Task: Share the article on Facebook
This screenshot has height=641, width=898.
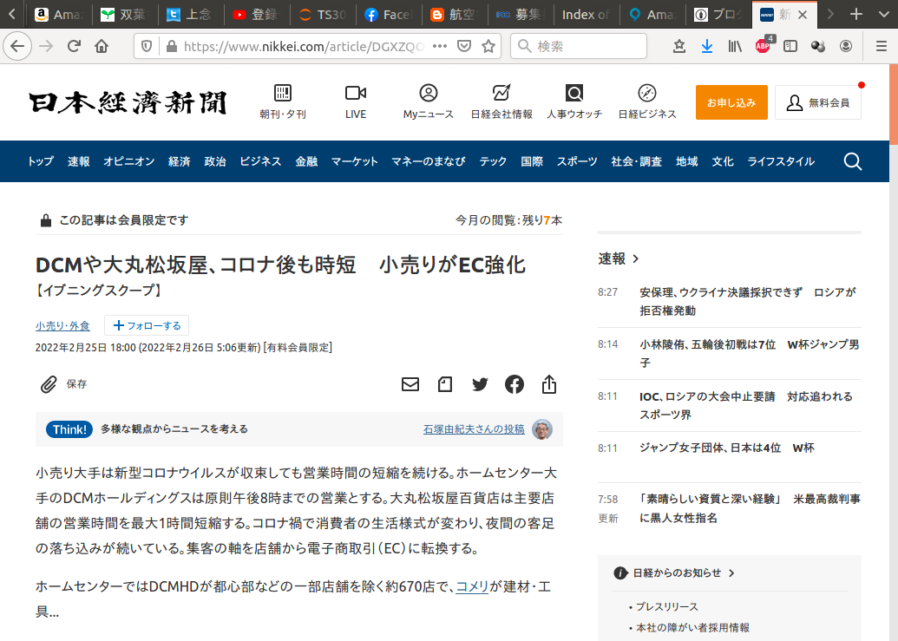Action: tap(515, 384)
